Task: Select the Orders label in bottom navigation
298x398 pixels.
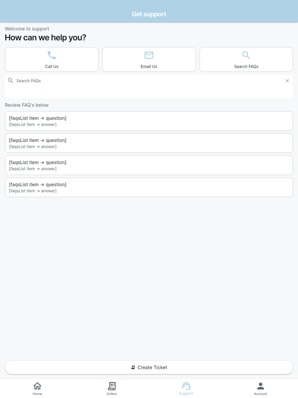Action: tap(112, 394)
